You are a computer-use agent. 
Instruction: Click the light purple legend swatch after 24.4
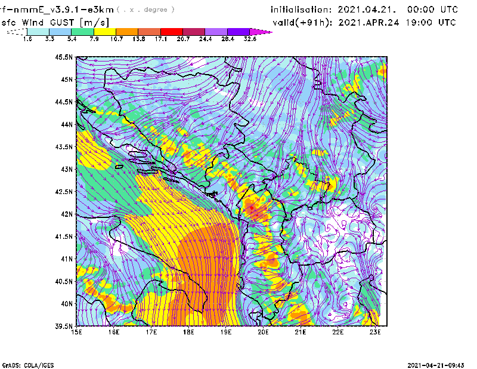pyautogui.click(x=216, y=32)
